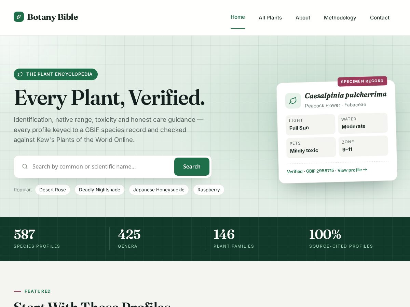
Task: Go to All Plants page
Action: pyautogui.click(x=270, y=17)
